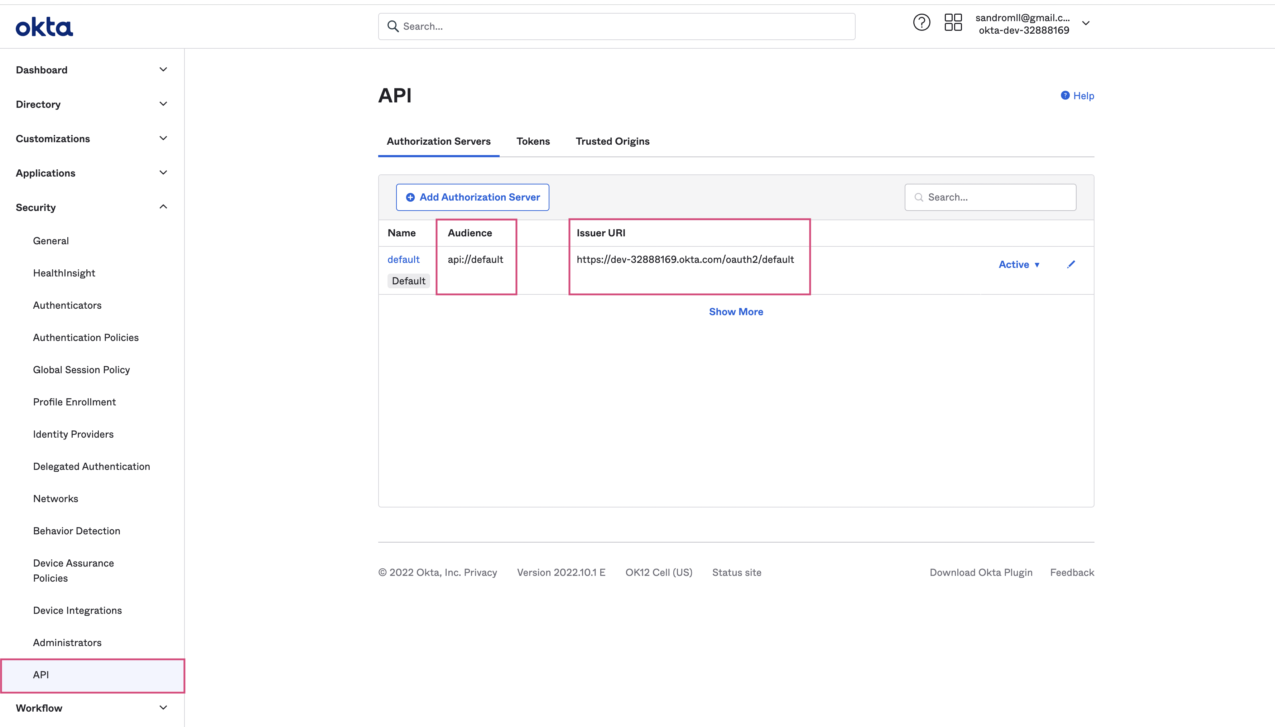Click the Okta logo

point(44,27)
